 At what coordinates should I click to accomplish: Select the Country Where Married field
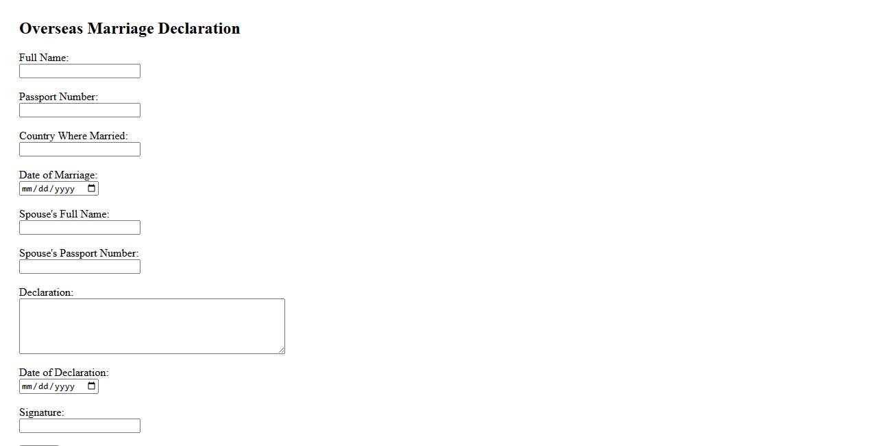[x=80, y=150]
